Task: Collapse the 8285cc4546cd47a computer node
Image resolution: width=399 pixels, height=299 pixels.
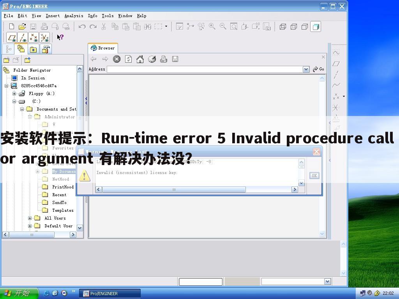Action: tap(6, 86)
